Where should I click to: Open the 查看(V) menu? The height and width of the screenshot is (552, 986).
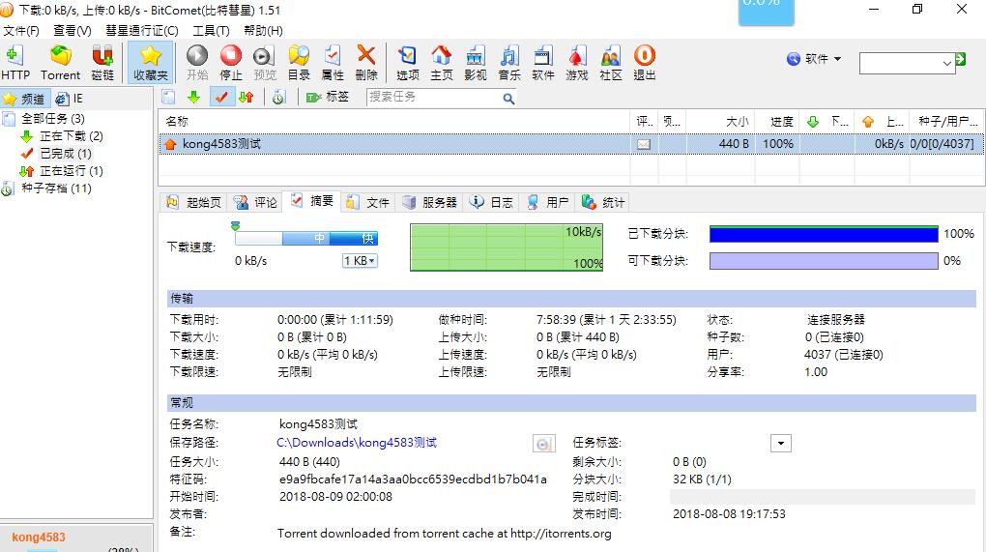pyautogui.click(x=72, y=30)
